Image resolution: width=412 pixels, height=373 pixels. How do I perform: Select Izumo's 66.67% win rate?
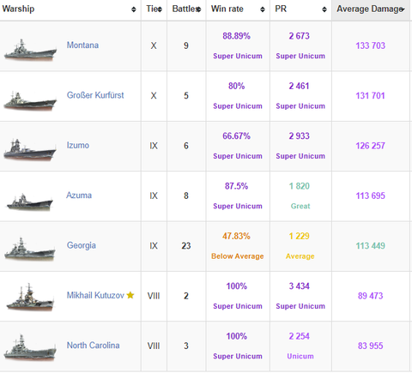pos(236,136)
